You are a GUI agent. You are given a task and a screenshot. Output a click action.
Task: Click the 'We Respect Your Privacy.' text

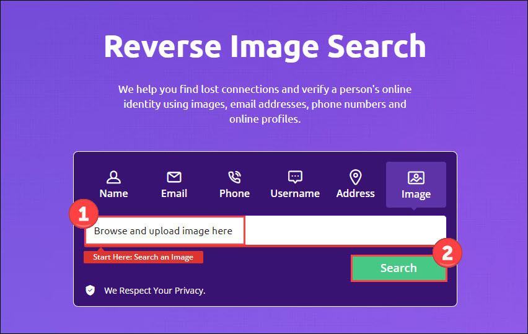click(155, 291)
